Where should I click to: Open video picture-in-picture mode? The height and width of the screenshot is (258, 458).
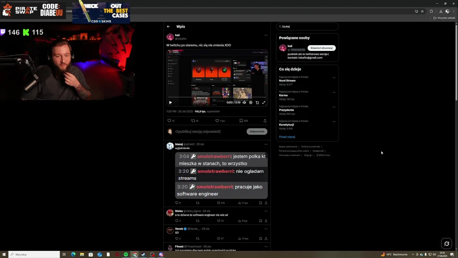coord(257,102)
